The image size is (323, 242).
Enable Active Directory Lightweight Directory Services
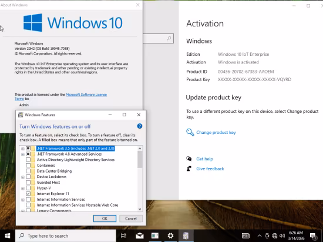pyautogui.click(x=28, y=160)
